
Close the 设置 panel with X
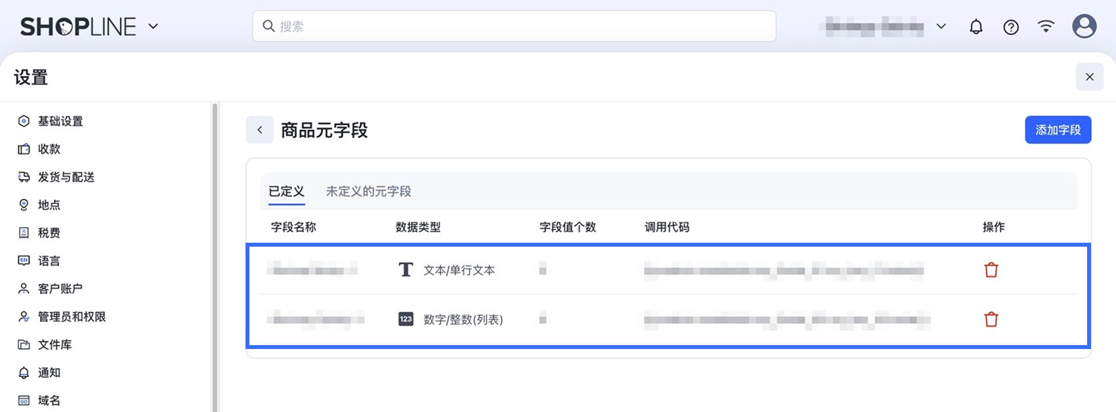tap(1090, 77)
